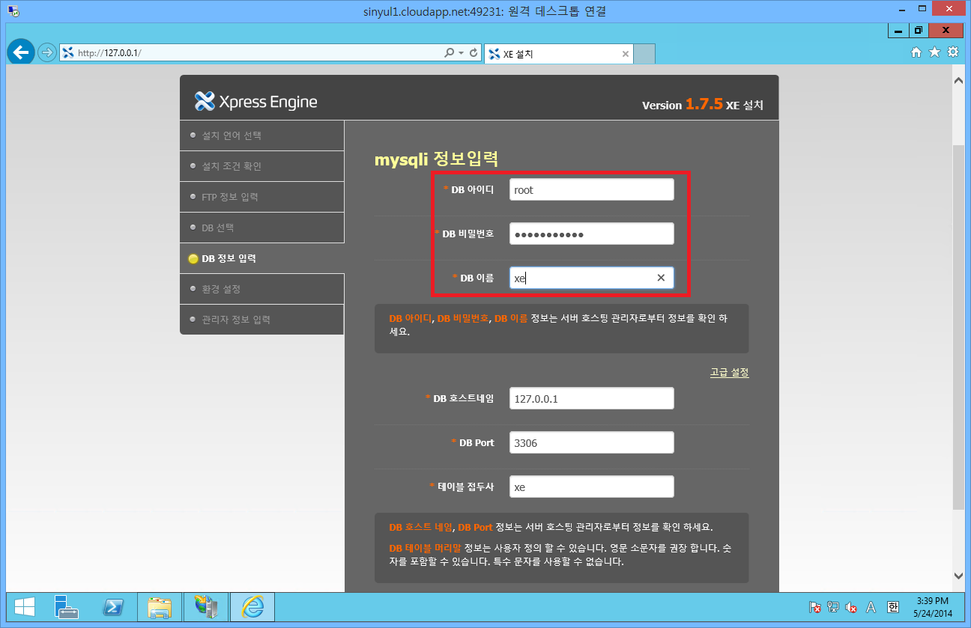Click the 'A' input mode indicator

coord(871,607)
